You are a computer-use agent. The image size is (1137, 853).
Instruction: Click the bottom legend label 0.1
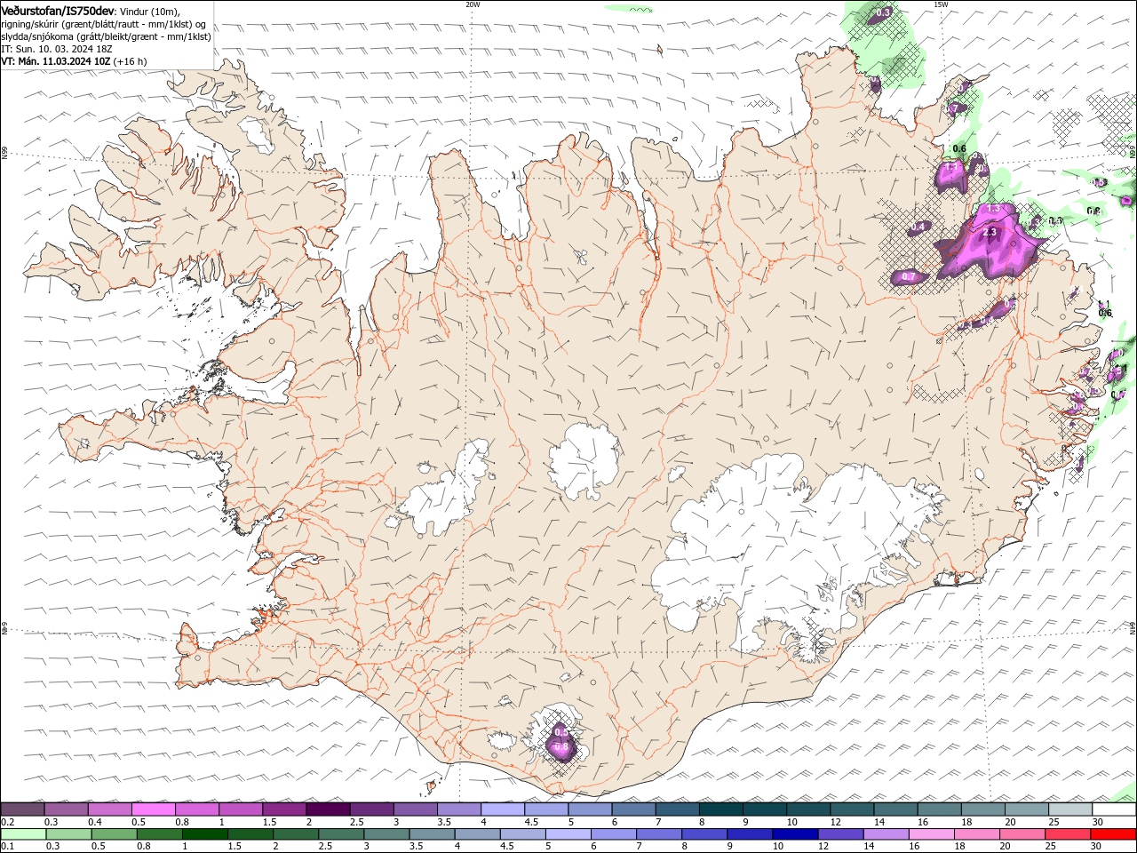click(x=7, y=847)
